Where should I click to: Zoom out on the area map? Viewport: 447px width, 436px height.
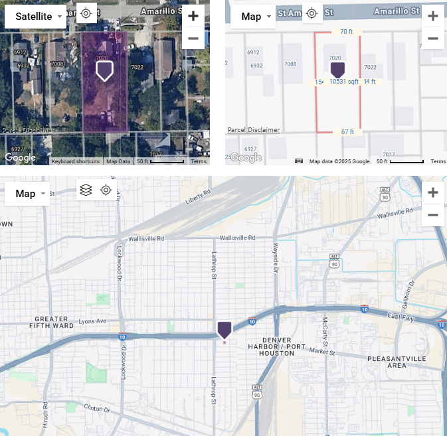433,215
